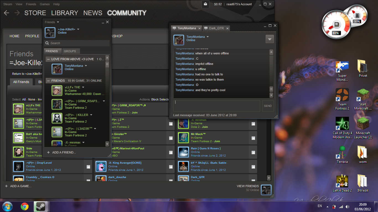Viewport: 378px width, 212px height.
Task: Click the Steam back navigation arrow
Action: pyautogui.click(x=7, y=13)
